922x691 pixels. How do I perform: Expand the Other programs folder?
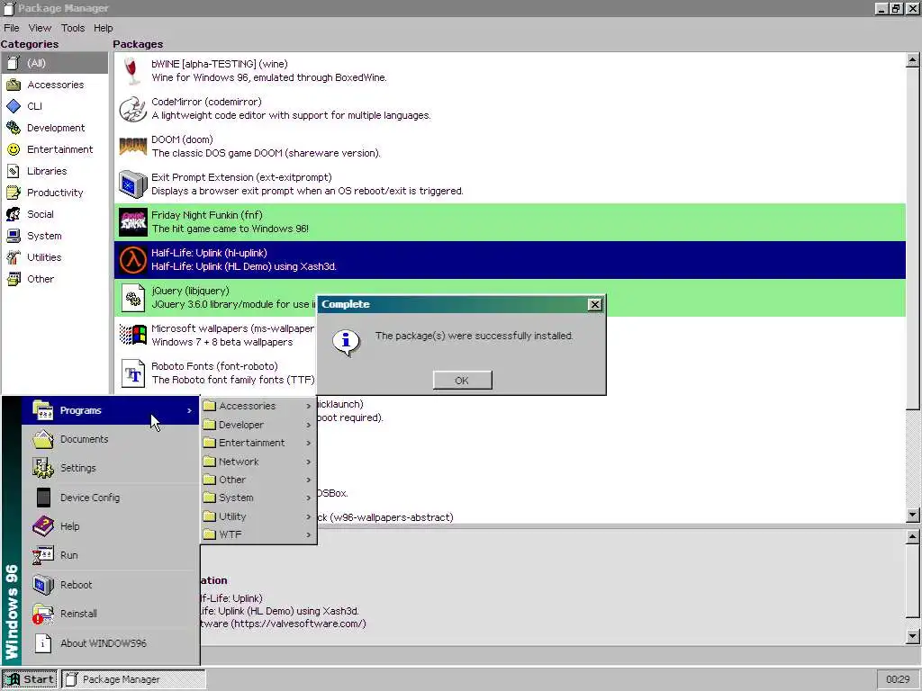click(x=258, y=480)
